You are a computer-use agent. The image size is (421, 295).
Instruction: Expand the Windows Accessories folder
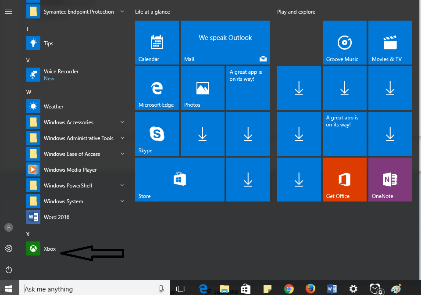coord(75,122)
